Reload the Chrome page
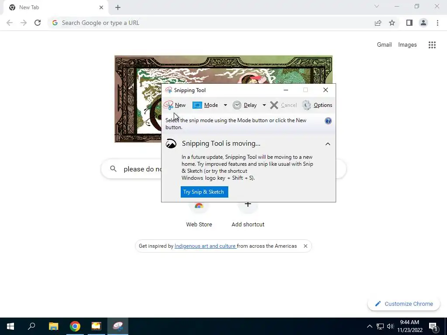This screenshot has height=335, width=447. (38, 23)
